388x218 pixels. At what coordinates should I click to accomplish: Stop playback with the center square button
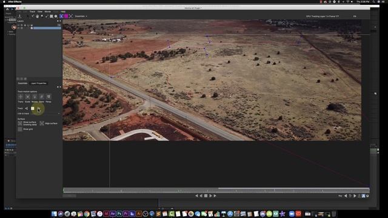[x=206, y=196]
